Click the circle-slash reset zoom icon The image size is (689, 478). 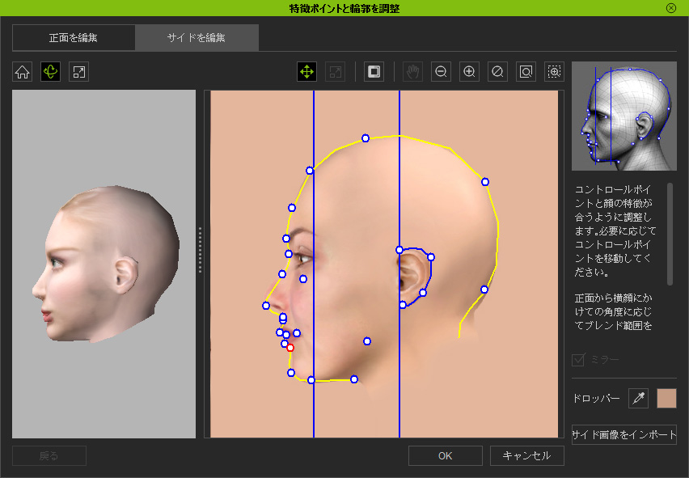click(497, 72)
